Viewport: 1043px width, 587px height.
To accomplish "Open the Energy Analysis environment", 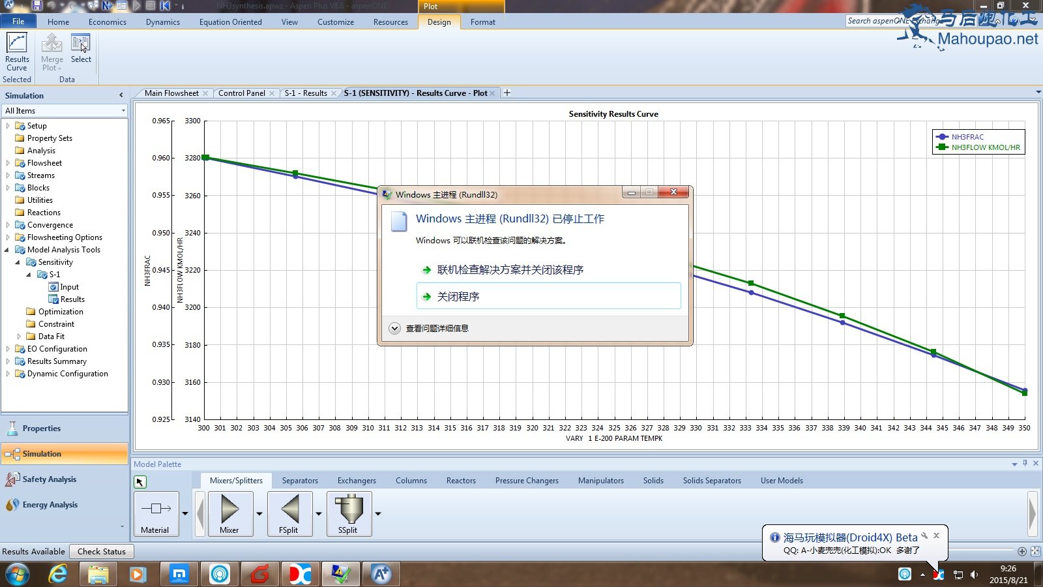I will pyautogui.click(x=65, y=505).
